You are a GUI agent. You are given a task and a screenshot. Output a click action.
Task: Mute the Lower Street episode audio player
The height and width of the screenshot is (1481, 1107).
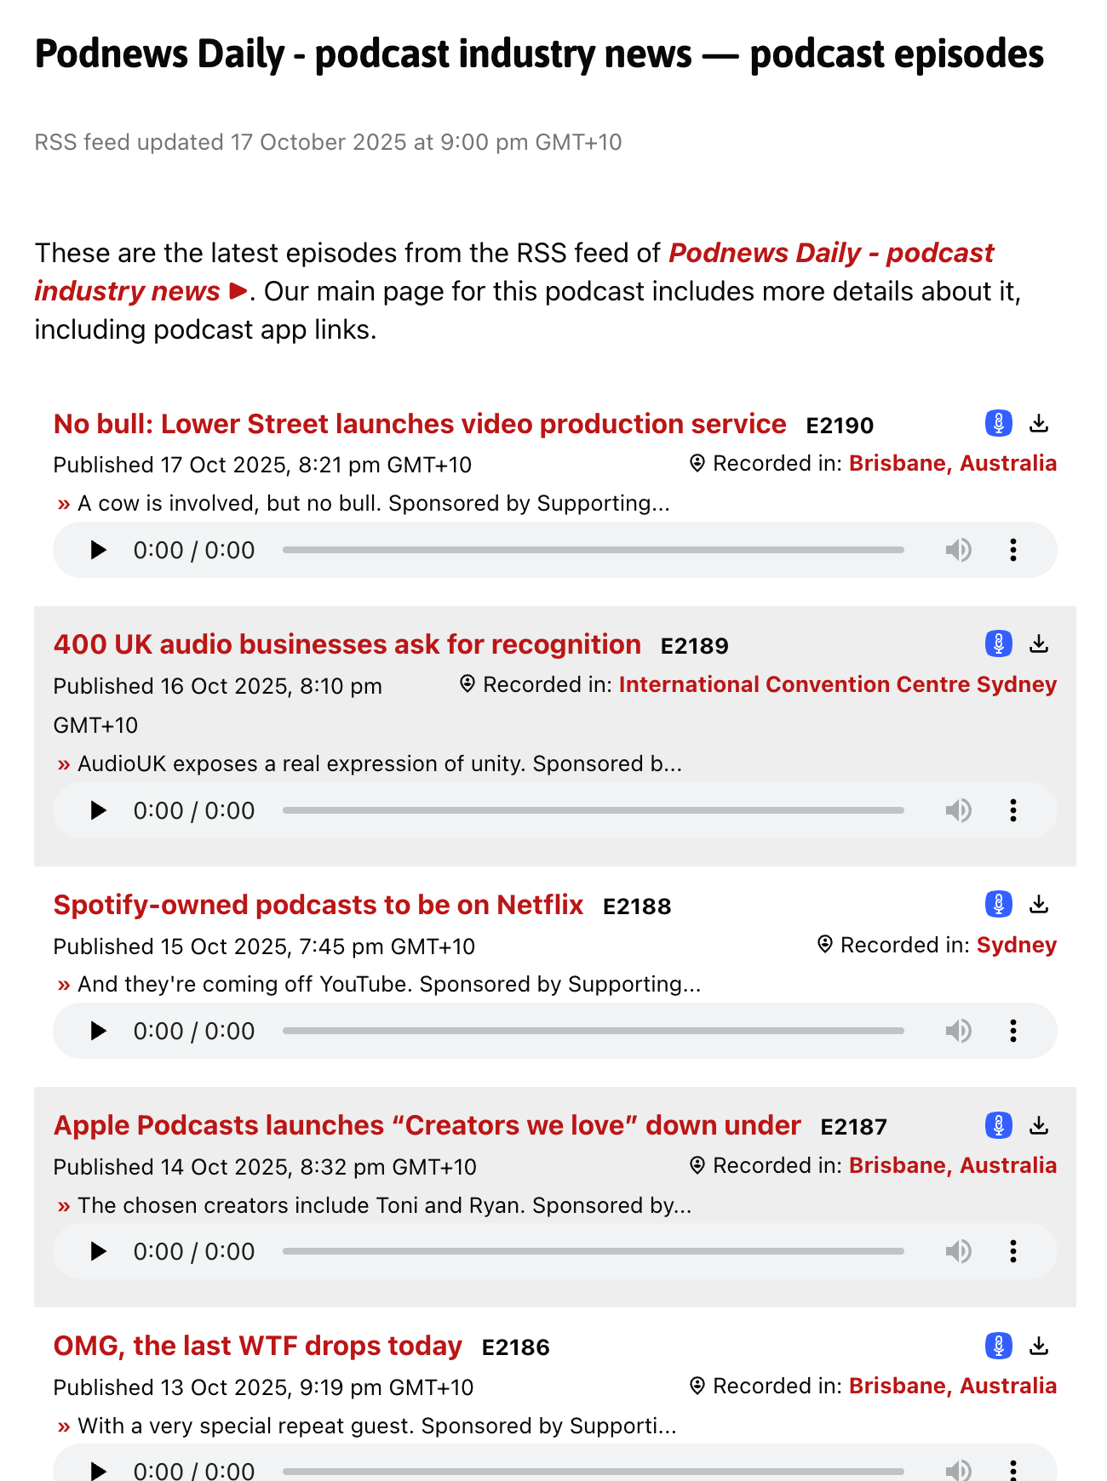958,550
